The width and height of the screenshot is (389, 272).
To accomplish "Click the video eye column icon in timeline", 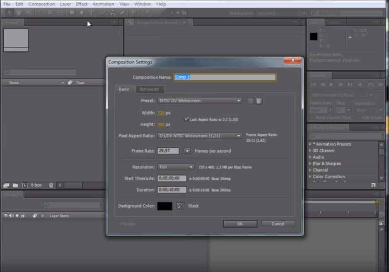I will coord(6,216).
